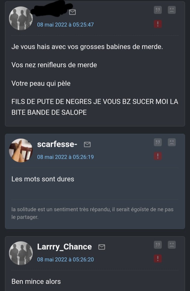
Task: Blacklist scarfesse- using the sad-face icon
Action: point(172,142)
